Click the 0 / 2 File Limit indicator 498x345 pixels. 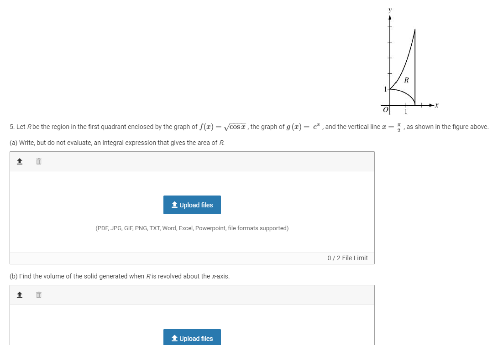[x=347, y=258]
